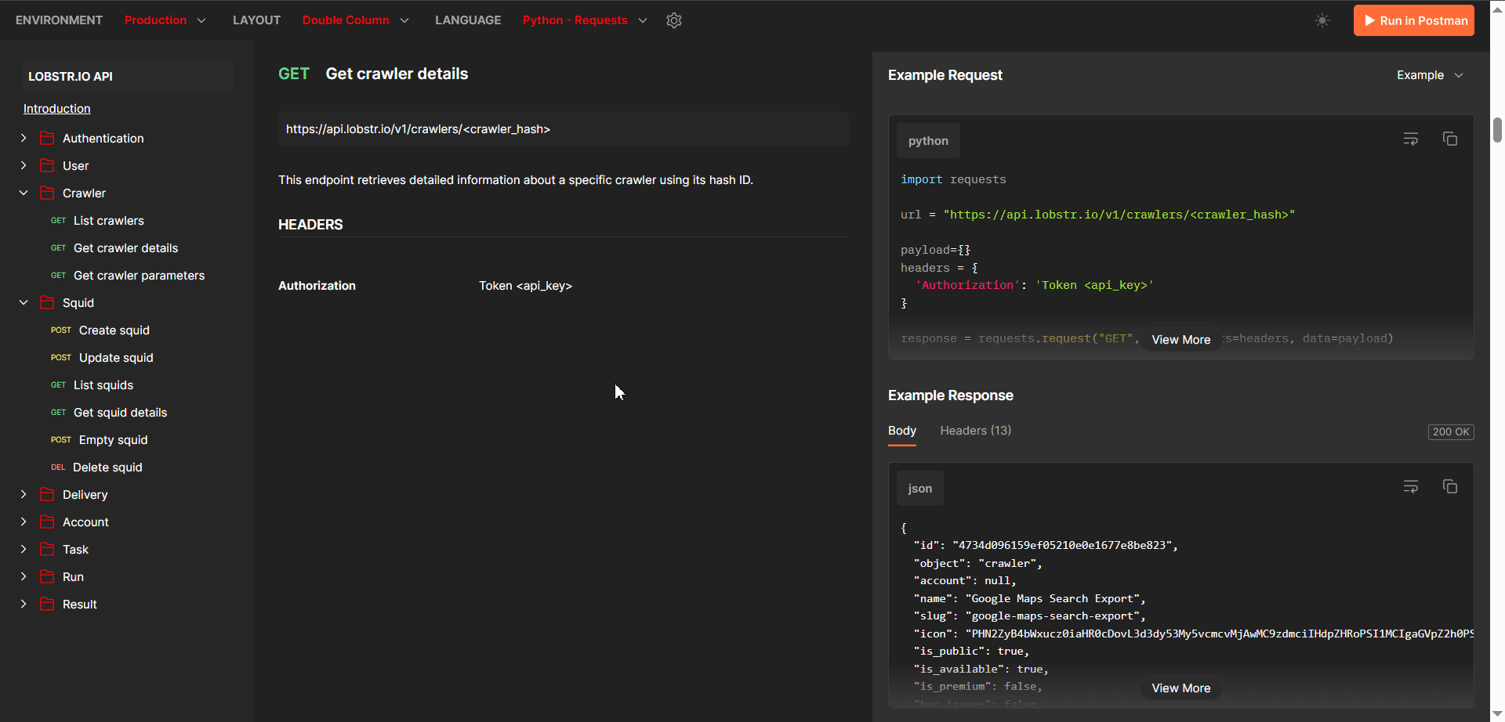Image resolution: width=1505 pixels, height=722 pixels.
Task: Click the Delivery folder icon
Action: (47, 494)
